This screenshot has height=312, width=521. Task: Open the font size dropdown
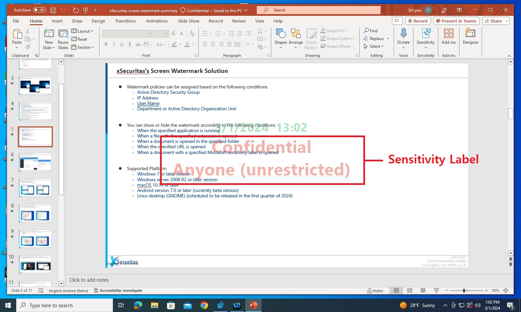tap(167, 34)
